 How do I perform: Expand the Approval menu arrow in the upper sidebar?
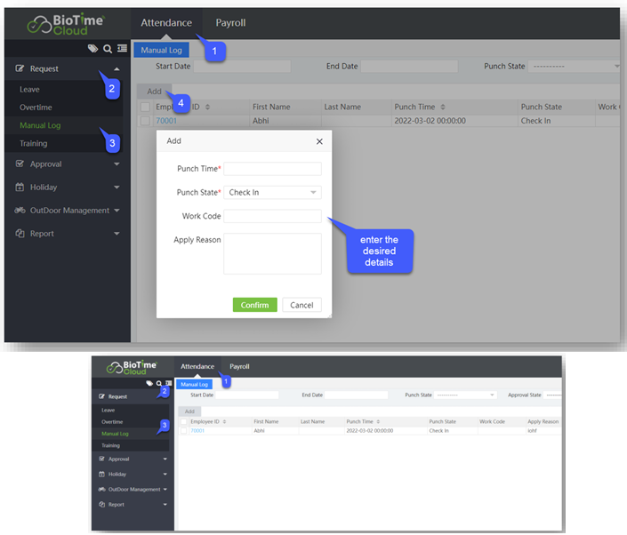(117, 164)
